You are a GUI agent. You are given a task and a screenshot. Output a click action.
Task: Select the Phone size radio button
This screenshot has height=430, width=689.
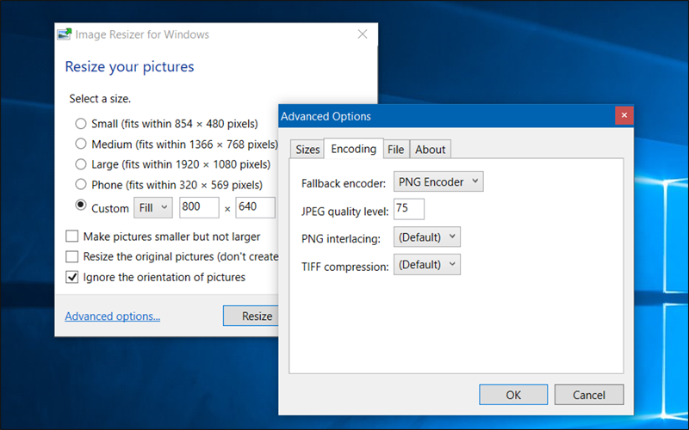[x=80, y=184]
